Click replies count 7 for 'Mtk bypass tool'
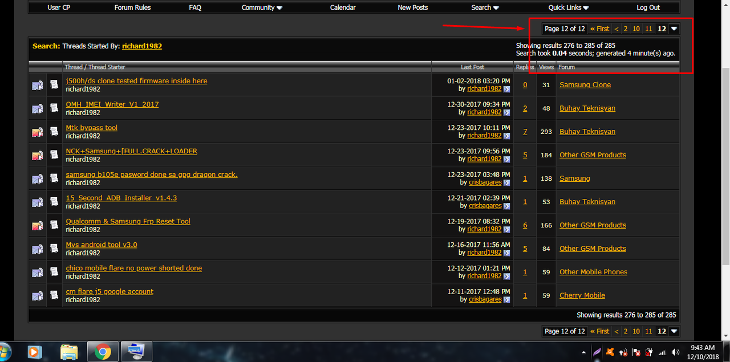Viewport: 730px width, 362px height. point(525,132)
